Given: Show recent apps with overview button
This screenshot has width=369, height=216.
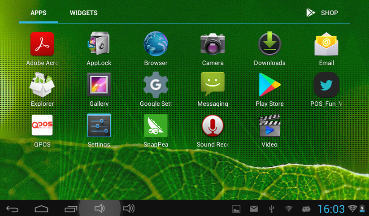Looking at the screenshot, I should [x=71, y=209].
